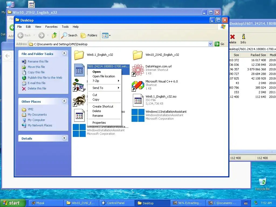Select the DataWagon.com.url shortcut icon
This screenshot has width=276, height=207.
(x=138, y=70)
